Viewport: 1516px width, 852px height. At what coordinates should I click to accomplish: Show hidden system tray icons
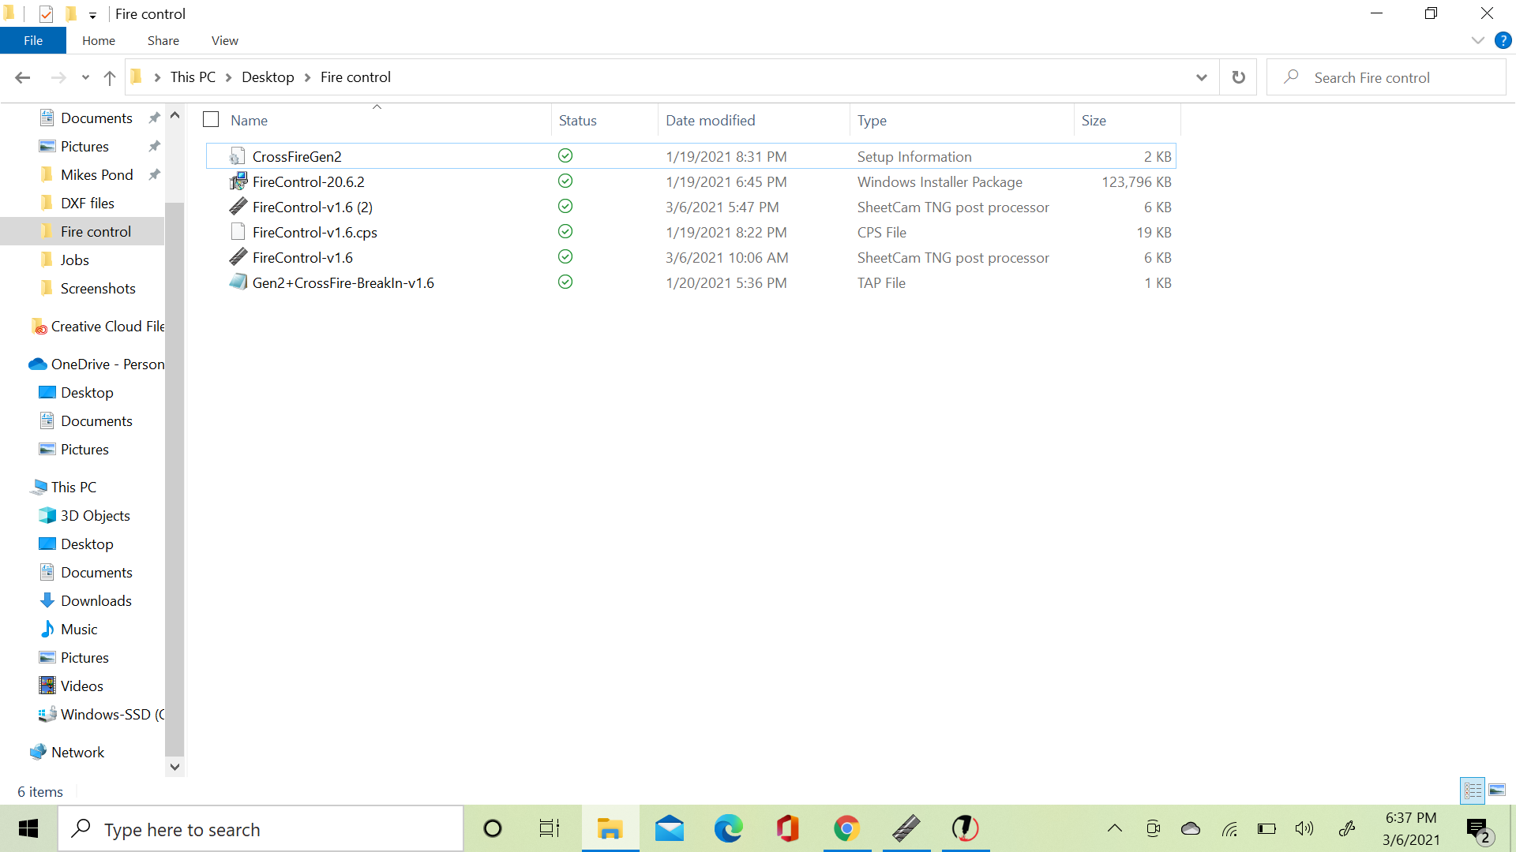1115,828
